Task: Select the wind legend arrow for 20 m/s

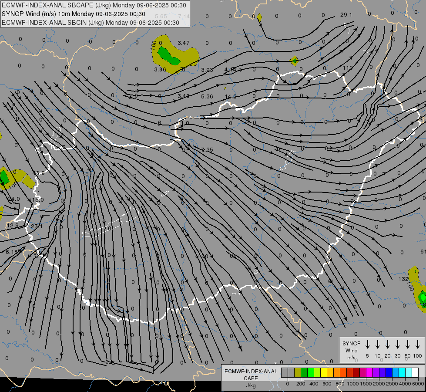Action: (387, 345)
